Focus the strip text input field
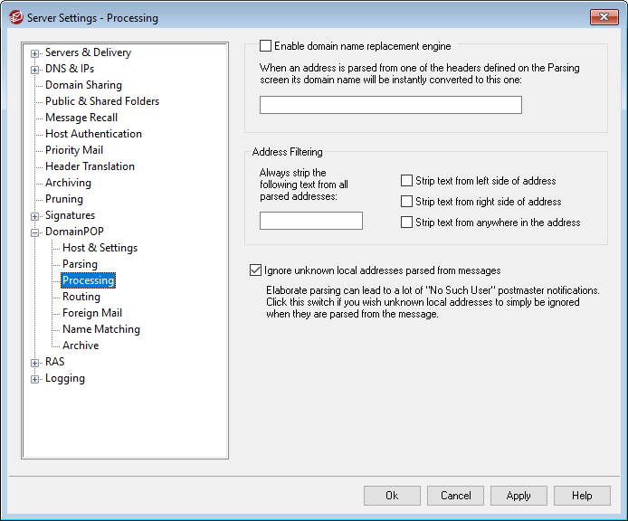 [x=310, y=221]
